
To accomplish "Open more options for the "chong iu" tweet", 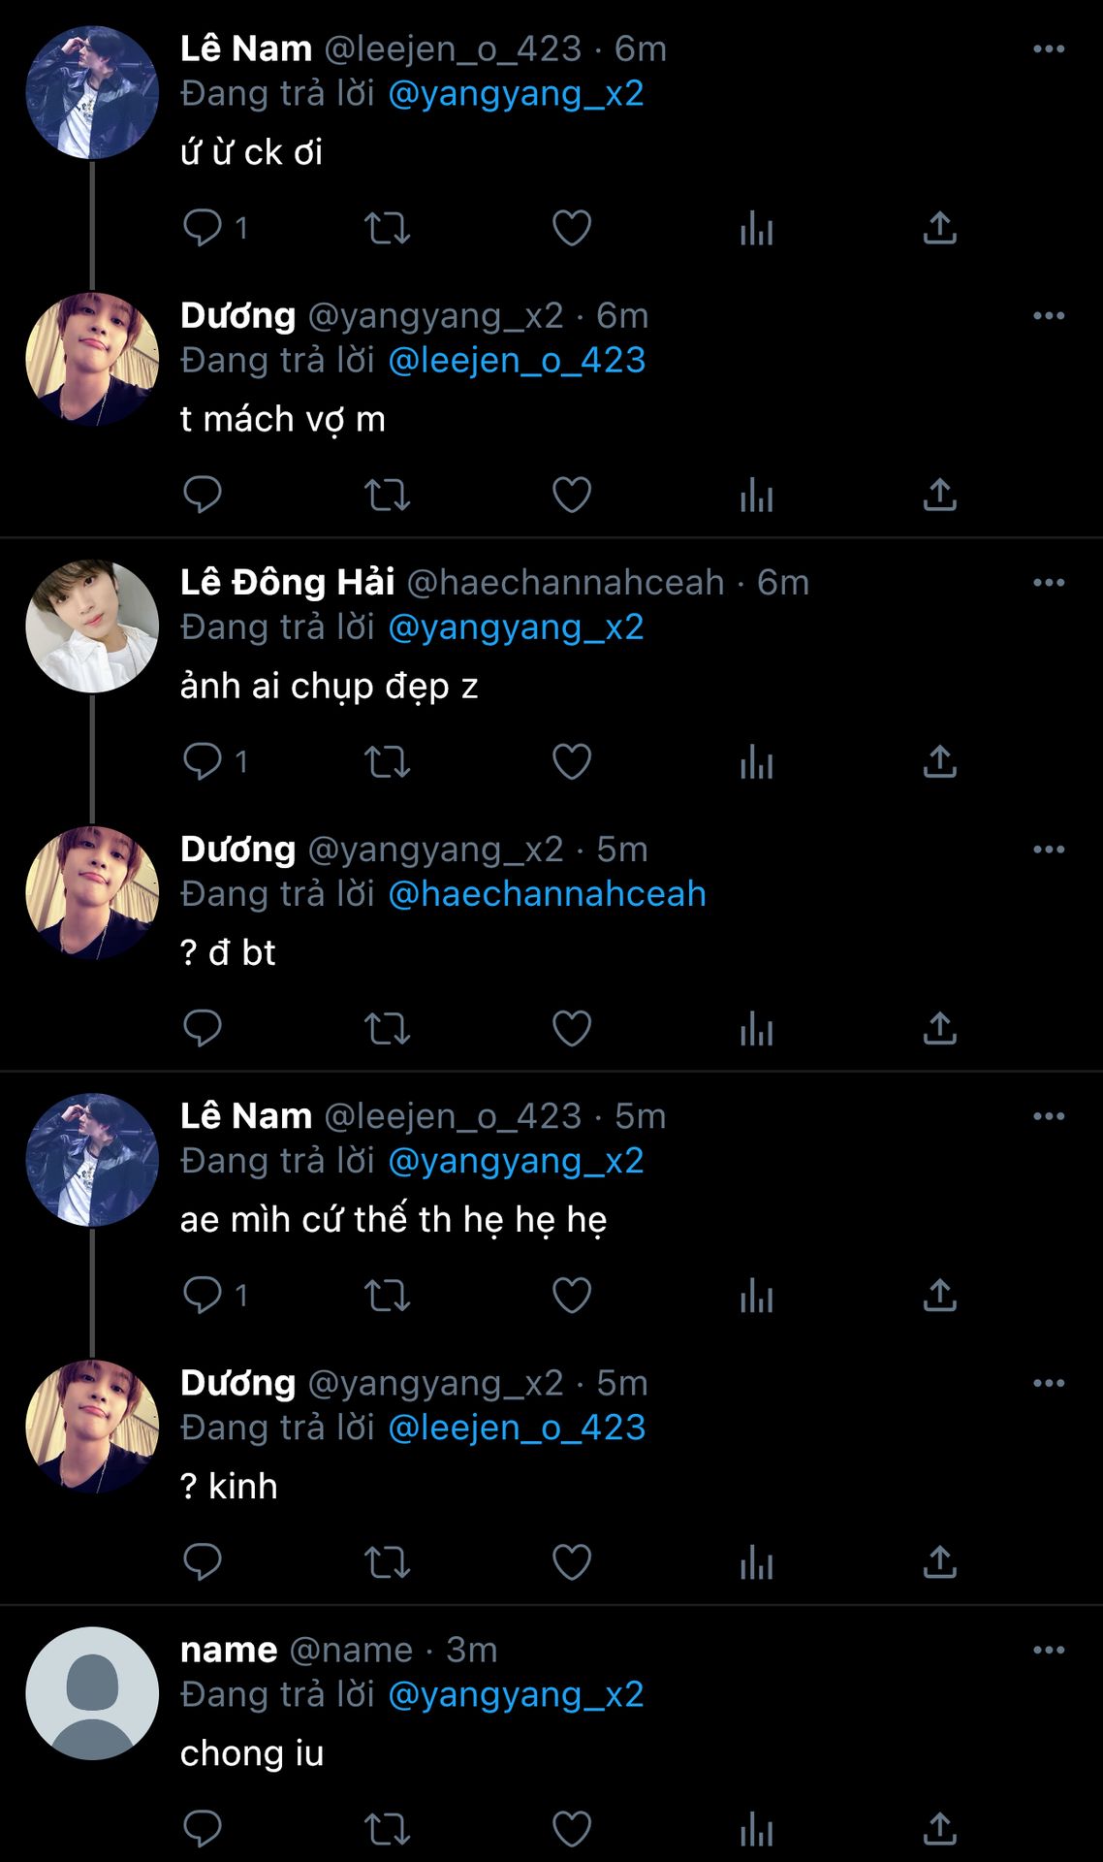I will [x=1049, y=1650].
